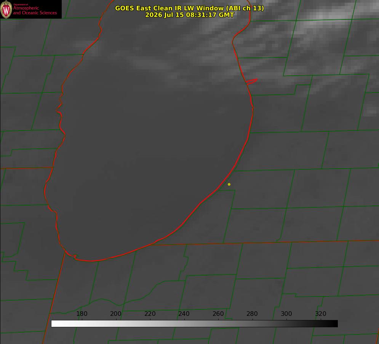Click the GOES East Clean IR title
The height and width of the screenshot is (344, 379).
coord(190,8)
